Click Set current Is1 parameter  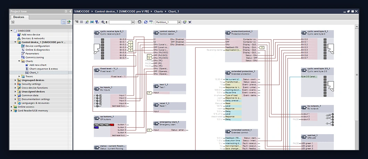[233, 79]
